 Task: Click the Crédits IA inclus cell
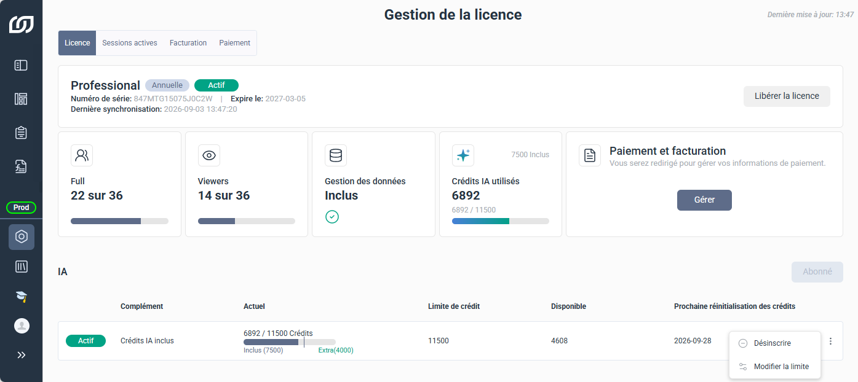[x=147, y=341]
